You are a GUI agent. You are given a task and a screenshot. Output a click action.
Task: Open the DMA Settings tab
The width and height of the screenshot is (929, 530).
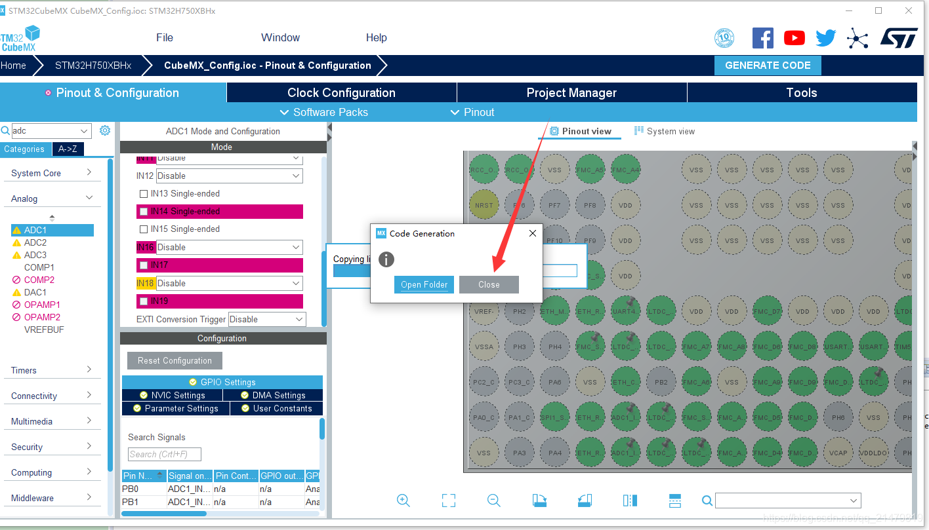273,395
